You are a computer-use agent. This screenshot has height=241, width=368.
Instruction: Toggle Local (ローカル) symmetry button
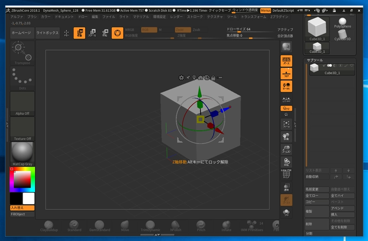(286, 86)
